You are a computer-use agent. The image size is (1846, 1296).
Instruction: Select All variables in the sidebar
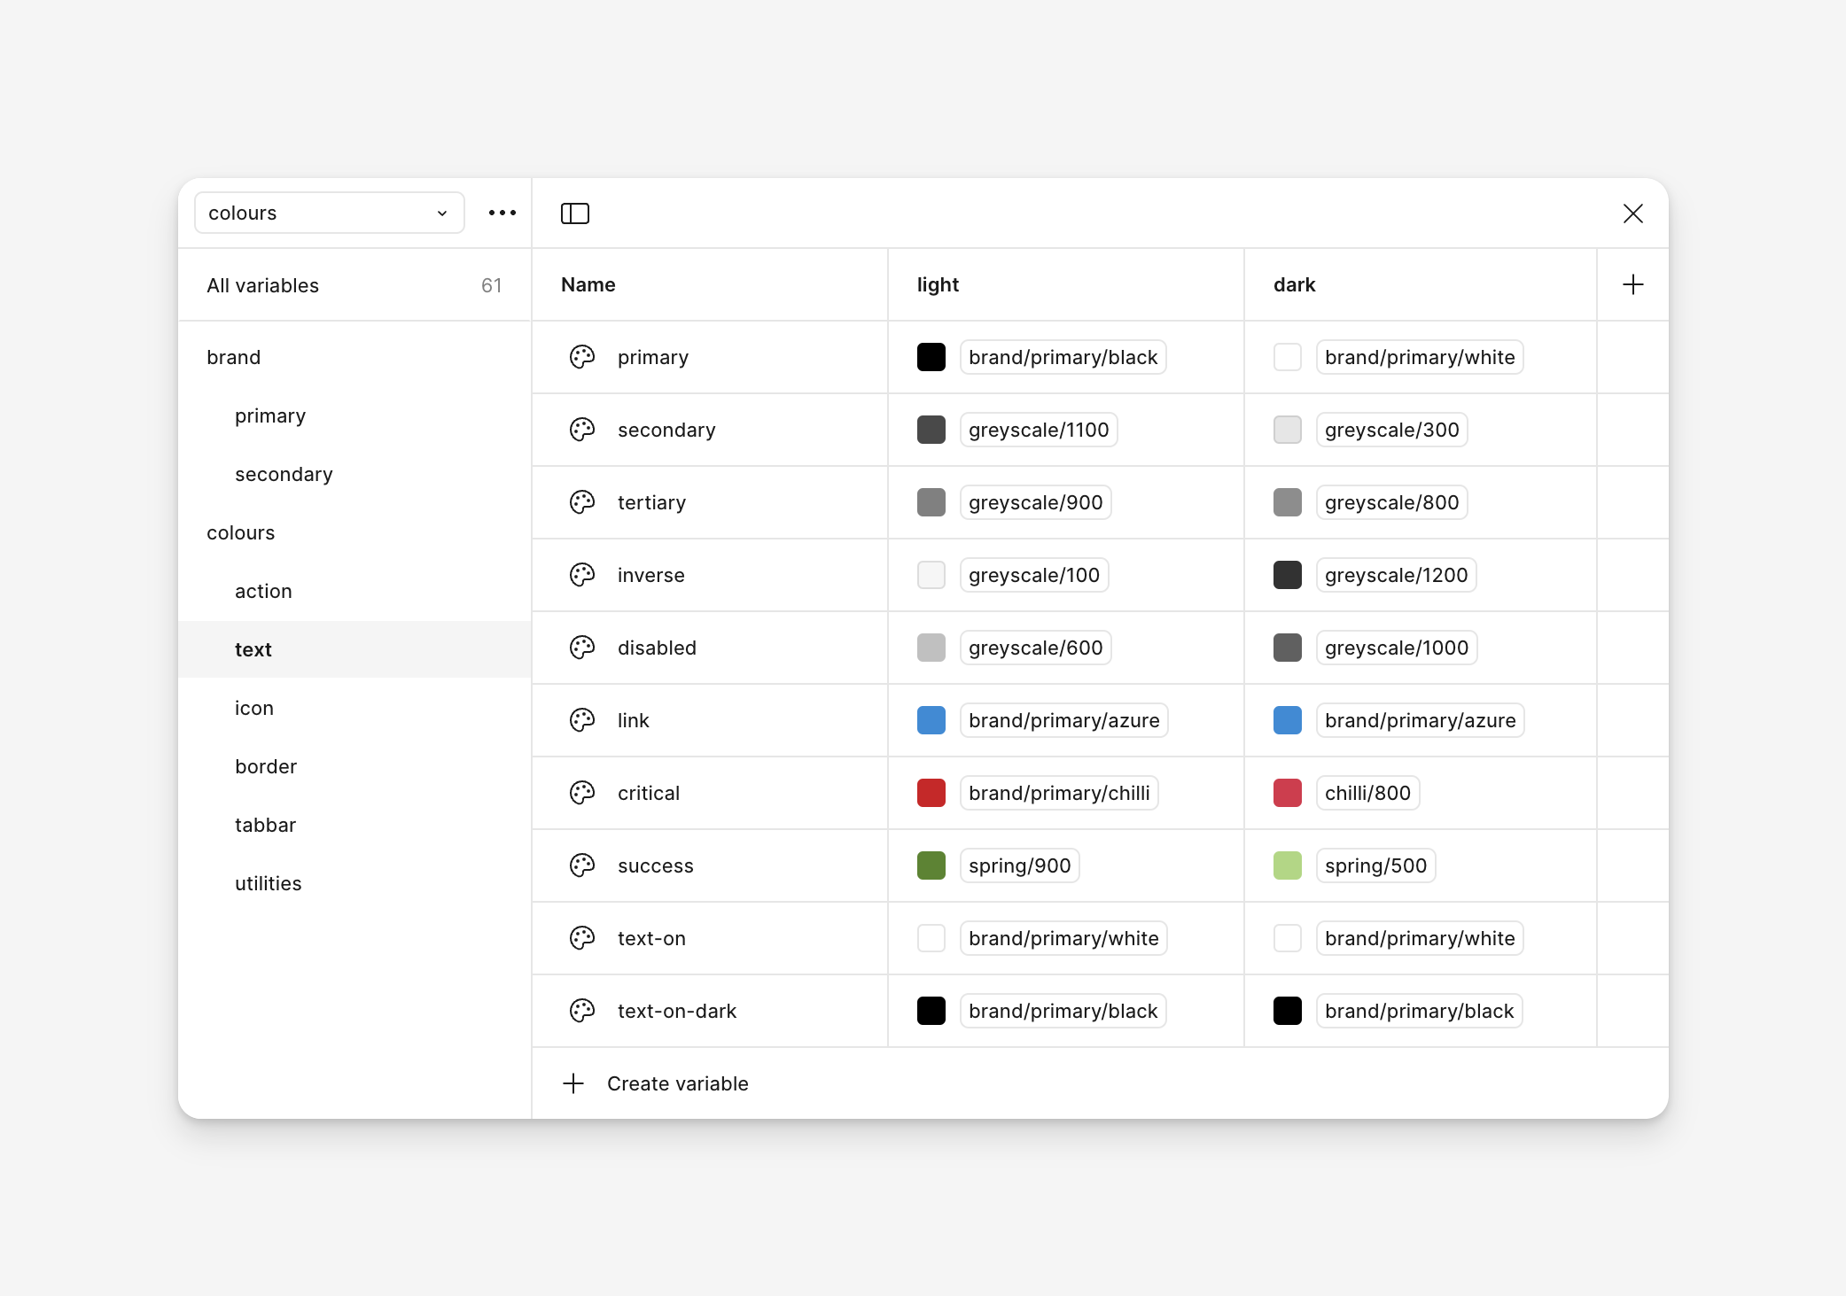coord(263,285)
